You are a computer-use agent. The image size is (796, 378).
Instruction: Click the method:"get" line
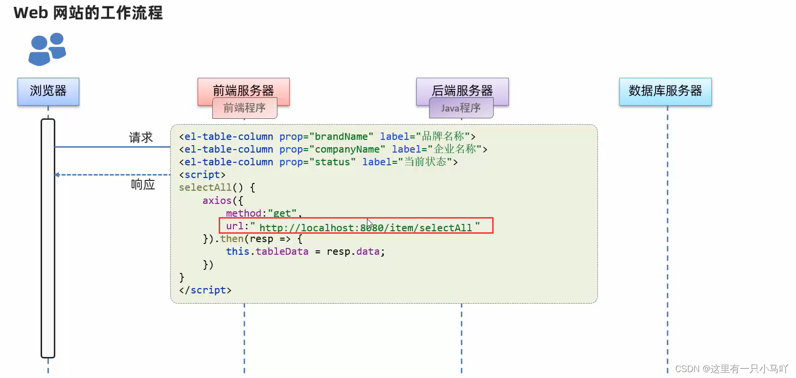(x=264, y=213)
